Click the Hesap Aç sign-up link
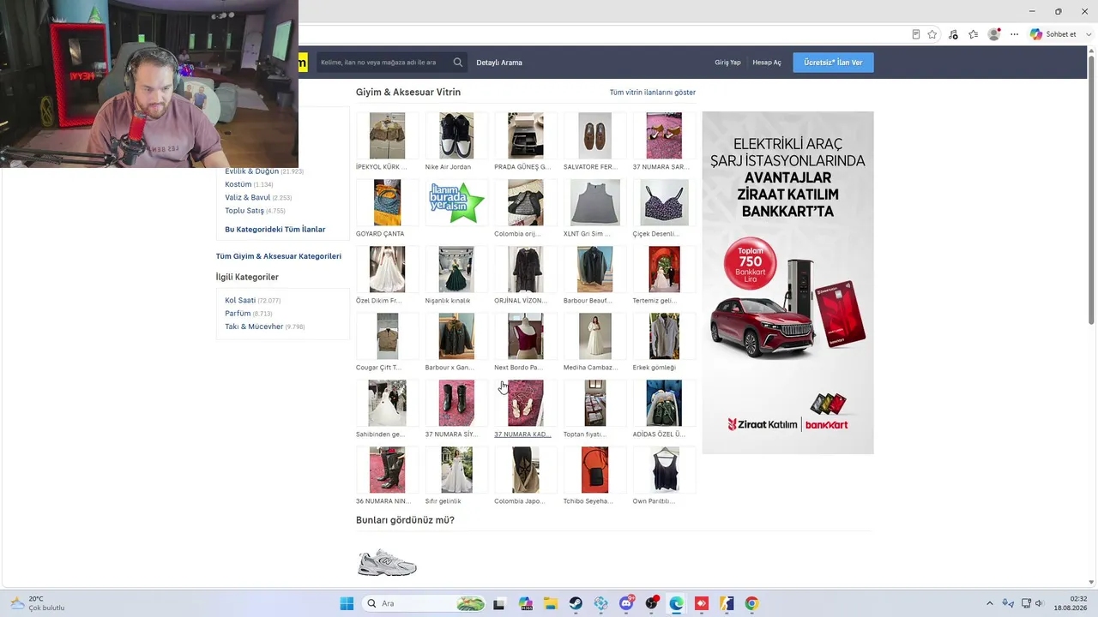1098x617 pixels. pos(767,63)
